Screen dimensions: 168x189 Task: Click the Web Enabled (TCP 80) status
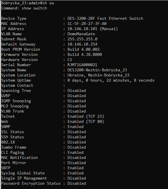86,122
